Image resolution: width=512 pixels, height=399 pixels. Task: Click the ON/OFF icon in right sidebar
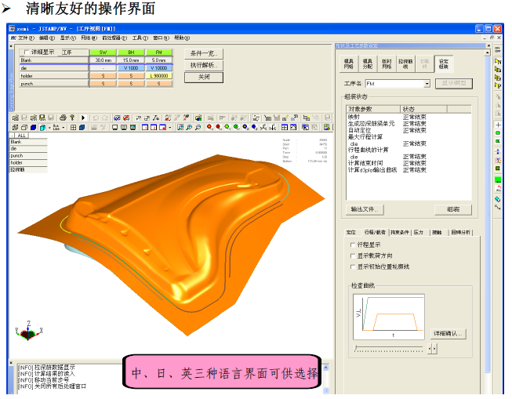point(498,49)
